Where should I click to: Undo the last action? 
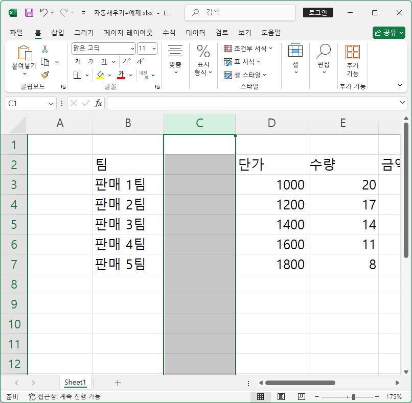click(44, 12)
